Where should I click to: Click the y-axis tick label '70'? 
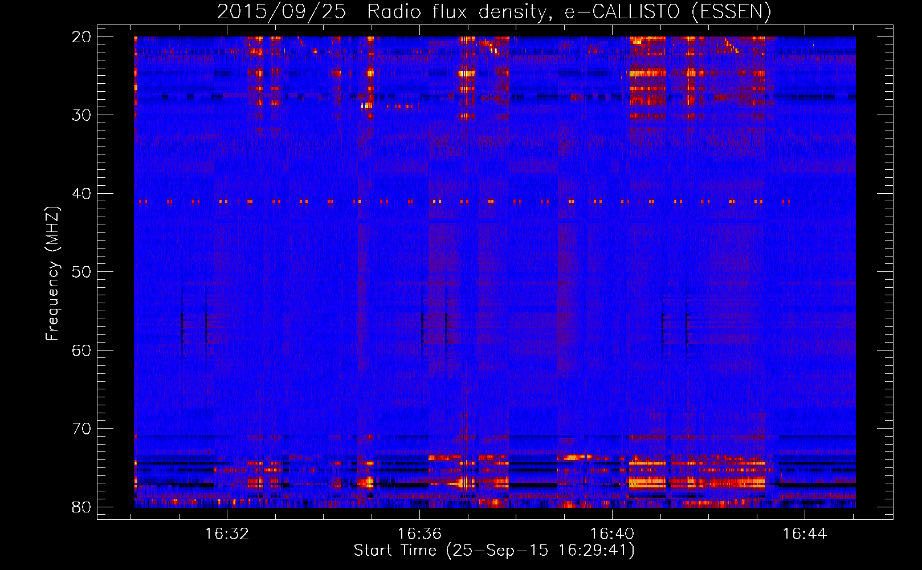point(82,429)
